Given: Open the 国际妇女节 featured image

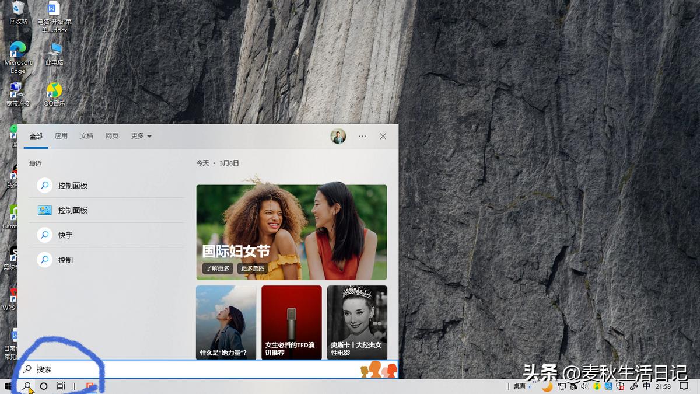Looking at the screenshot, I should tap(292, 232).
